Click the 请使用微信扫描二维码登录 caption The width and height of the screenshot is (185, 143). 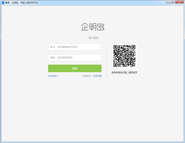(124, 73)
